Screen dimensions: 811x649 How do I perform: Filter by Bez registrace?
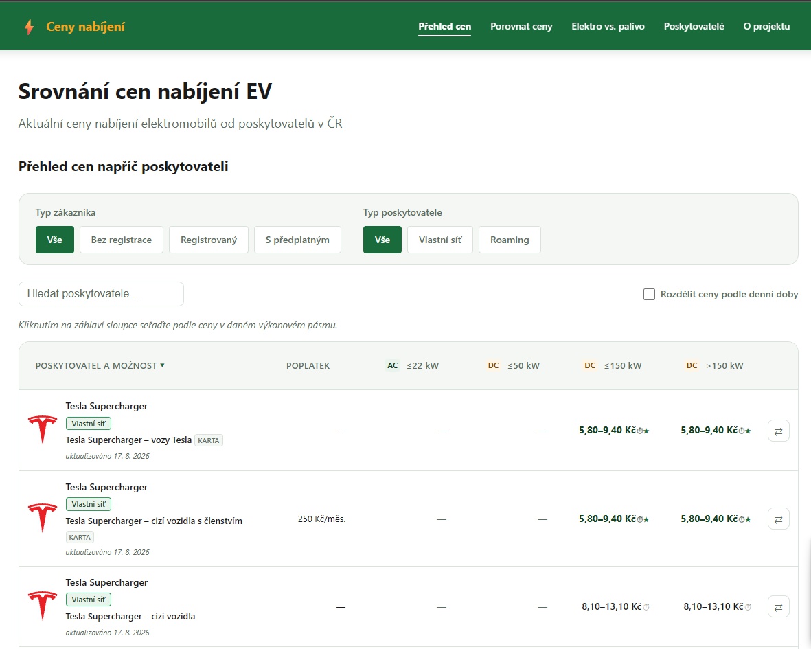(122, 240)
